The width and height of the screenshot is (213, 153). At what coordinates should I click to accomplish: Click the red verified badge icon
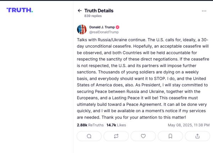click(x=118, y=27)
